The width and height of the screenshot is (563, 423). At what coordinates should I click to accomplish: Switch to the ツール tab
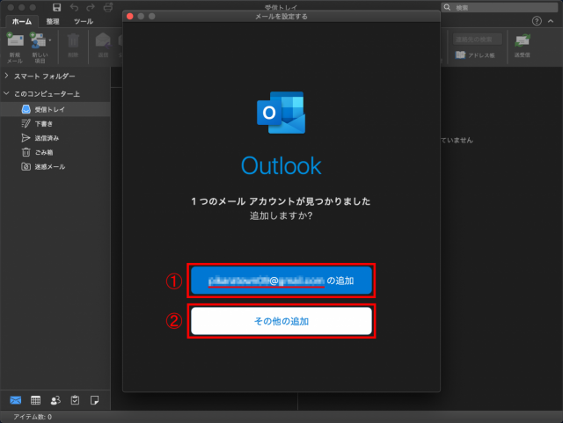tap(84, 20)
